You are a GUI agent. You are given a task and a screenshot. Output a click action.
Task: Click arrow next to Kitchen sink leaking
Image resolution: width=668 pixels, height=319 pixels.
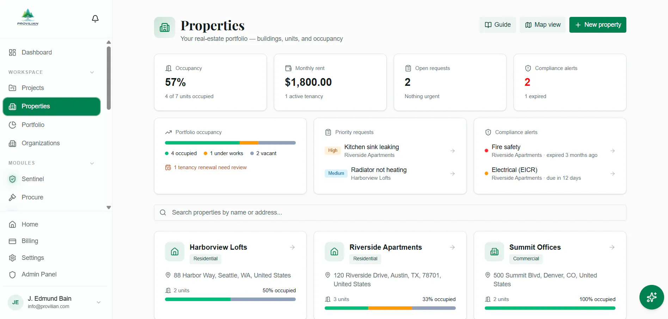pos(453,151)
